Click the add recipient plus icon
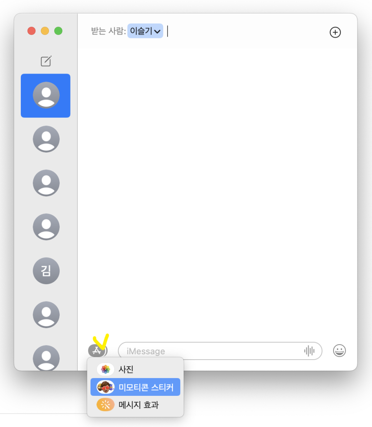Image resolution: width=372 pixels, height=427 pixels. pos(335,32)
